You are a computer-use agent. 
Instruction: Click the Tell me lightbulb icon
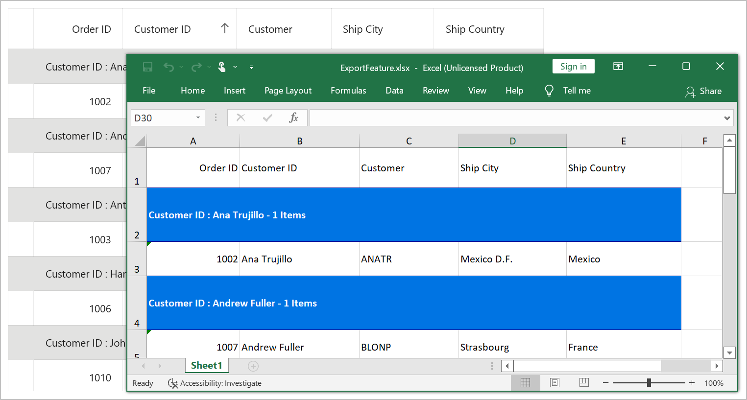pos(549,91)
